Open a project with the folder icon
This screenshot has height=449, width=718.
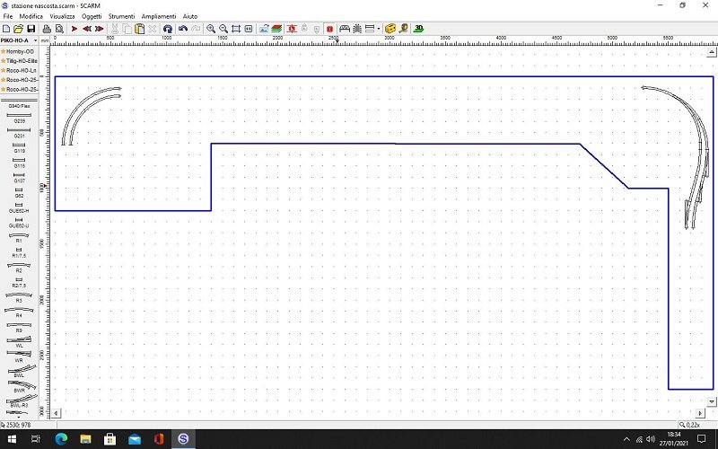(x=20, y=29)
